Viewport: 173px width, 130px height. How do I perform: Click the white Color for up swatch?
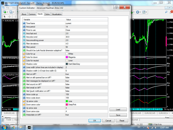pyautogui.click(x=67, y=54)
